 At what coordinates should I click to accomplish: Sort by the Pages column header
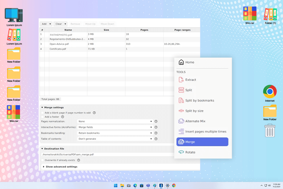[x=144, y=30]
